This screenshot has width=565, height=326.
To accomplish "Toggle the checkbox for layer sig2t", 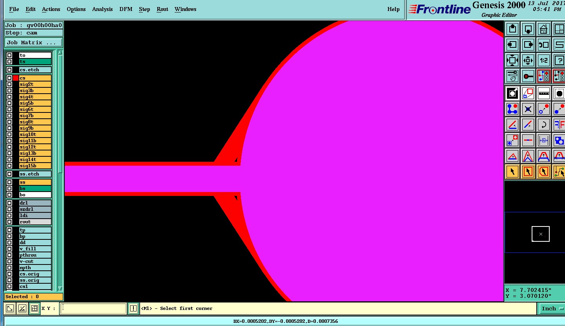I will 9,84.
